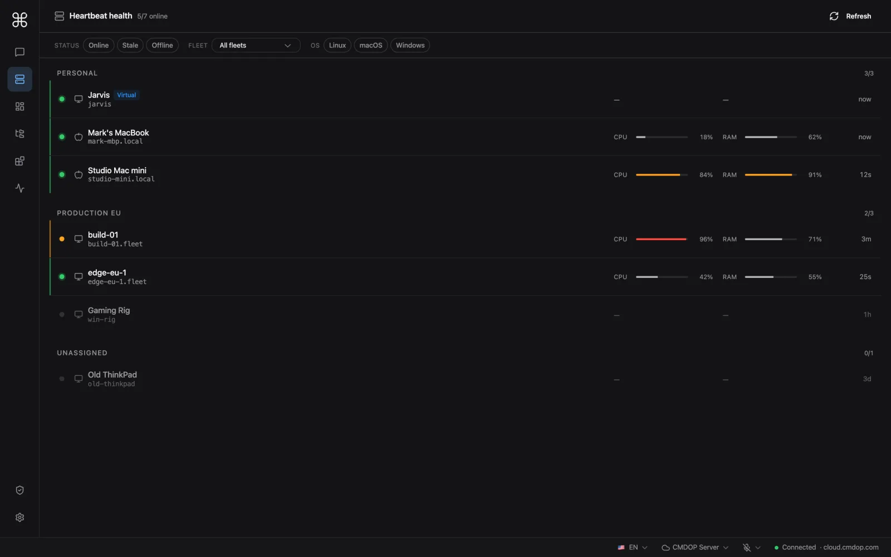Image resolution: width=891 pixels, height=557 pixels.
Task: Click Old ThinkPad monitor device icon
Action: click(79, 379)
